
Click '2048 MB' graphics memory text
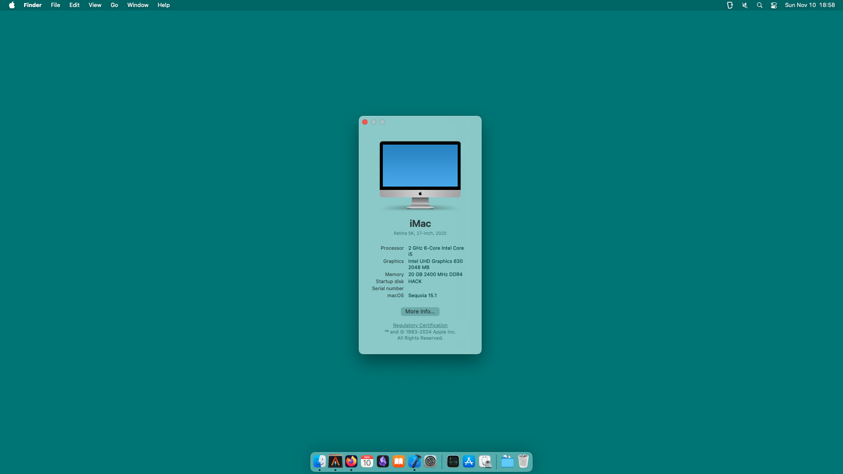point(419,267)
